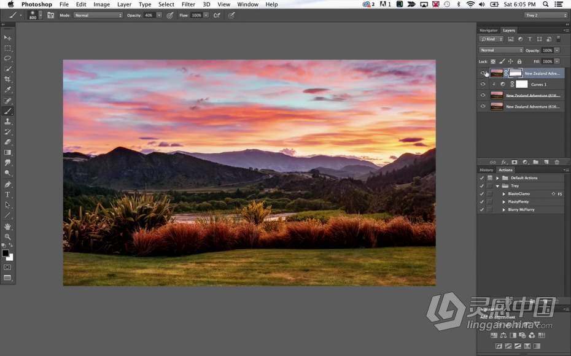Image resolution: width=571 pixels, height=356 pixels.
Task: Enable airbrush mode in options bar
Action: coord(217,15)
